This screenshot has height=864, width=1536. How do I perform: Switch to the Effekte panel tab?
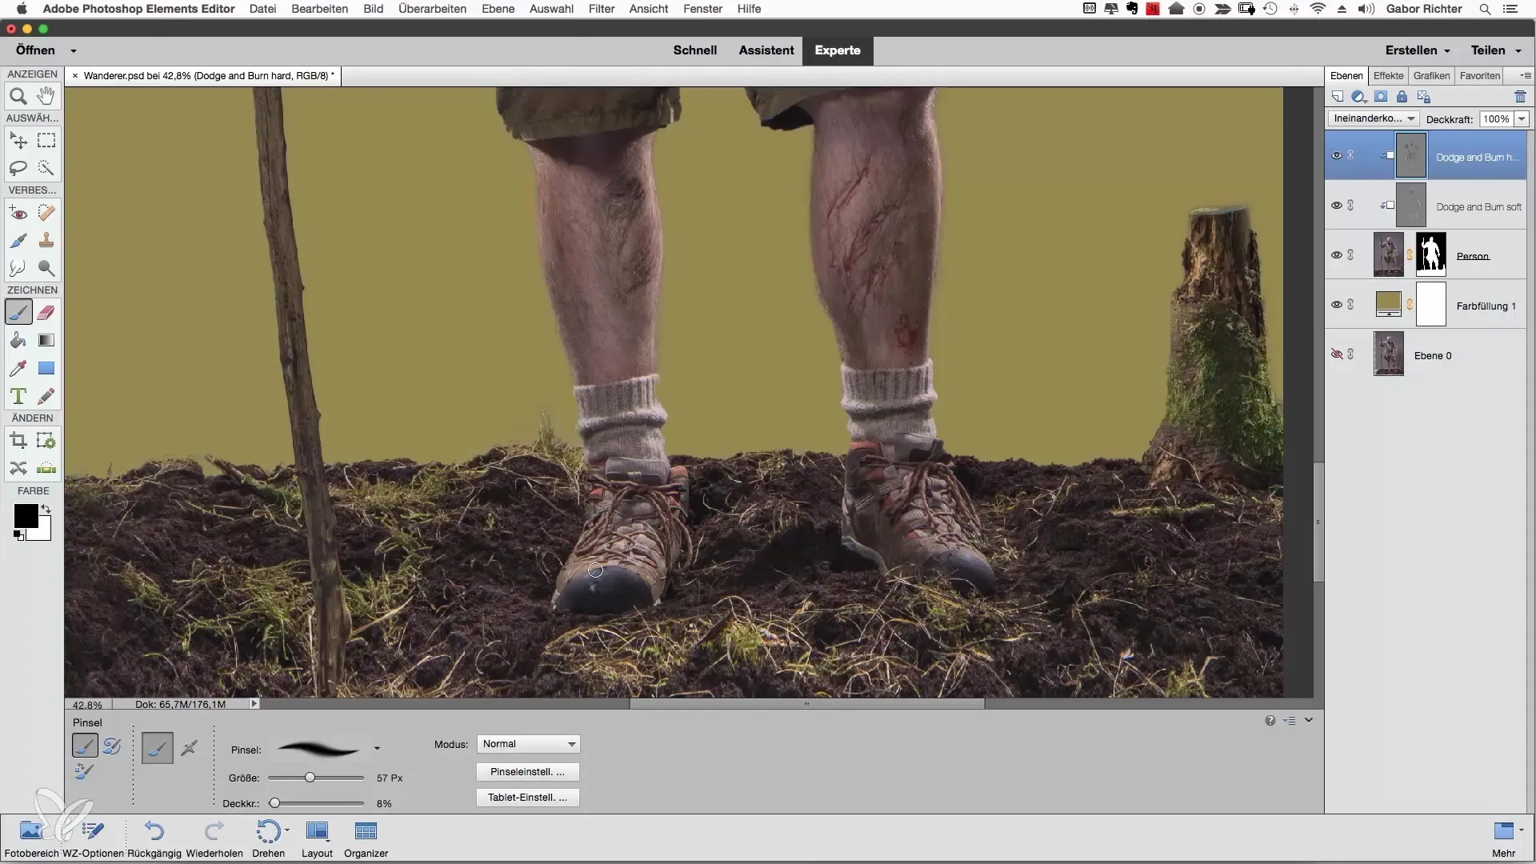tap(1388, 75)
